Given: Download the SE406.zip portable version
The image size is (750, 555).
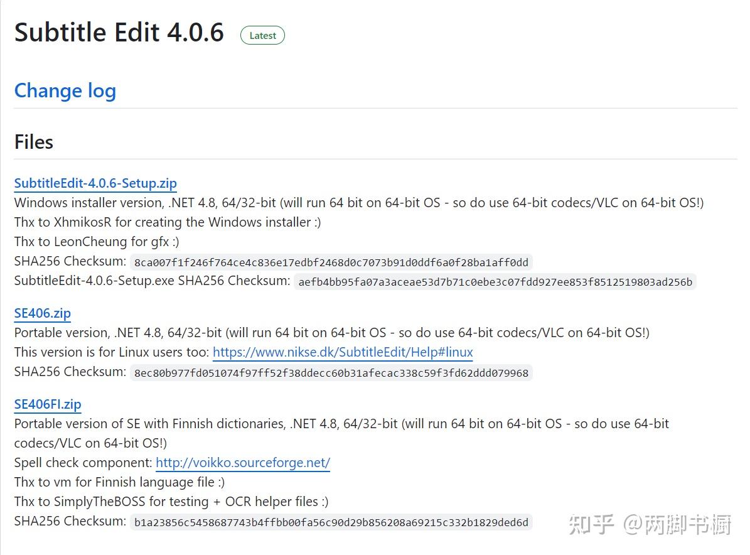Looking at the screenshot, I should [x=43, y=313].
